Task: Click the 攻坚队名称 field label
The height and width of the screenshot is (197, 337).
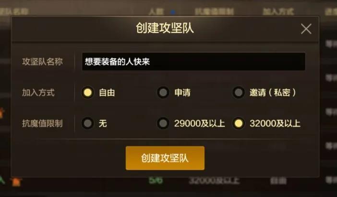Action: pos(42,62)
